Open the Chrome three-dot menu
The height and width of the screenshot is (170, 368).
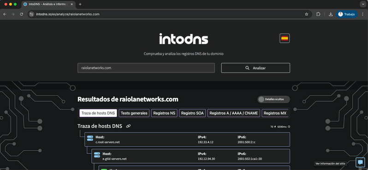pos(363,14)
